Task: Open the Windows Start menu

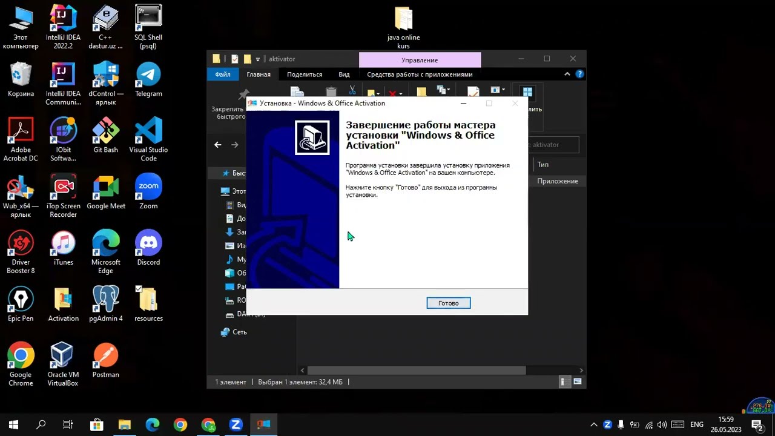Action: [13, 424]
